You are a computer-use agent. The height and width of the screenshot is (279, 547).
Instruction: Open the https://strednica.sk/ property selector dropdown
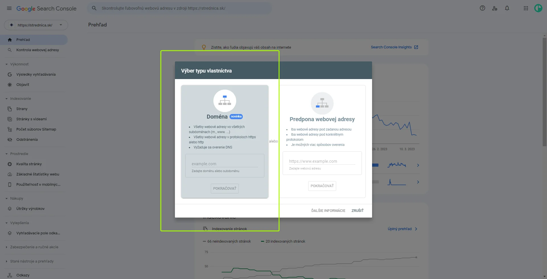36,25
